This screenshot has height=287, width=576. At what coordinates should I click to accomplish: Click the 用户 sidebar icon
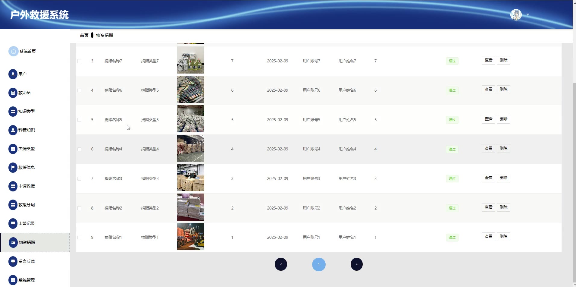click(13, 74)
